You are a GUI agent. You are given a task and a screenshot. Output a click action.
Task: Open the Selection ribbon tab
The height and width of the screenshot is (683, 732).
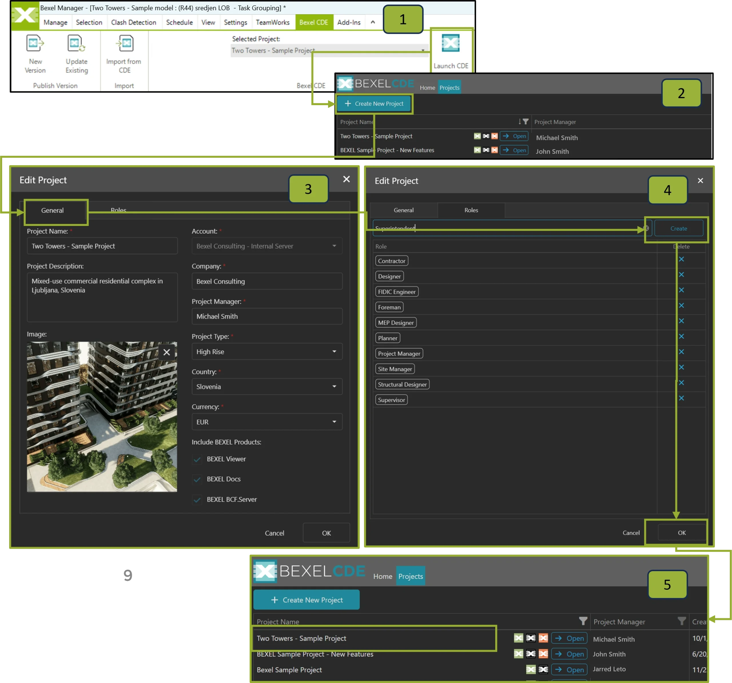pyautogui.click(x=89, y=23)
